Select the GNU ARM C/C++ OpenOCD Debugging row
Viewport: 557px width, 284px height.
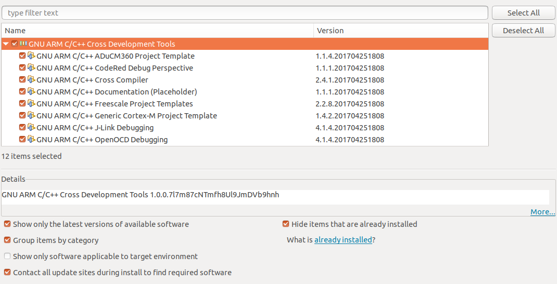245,140
